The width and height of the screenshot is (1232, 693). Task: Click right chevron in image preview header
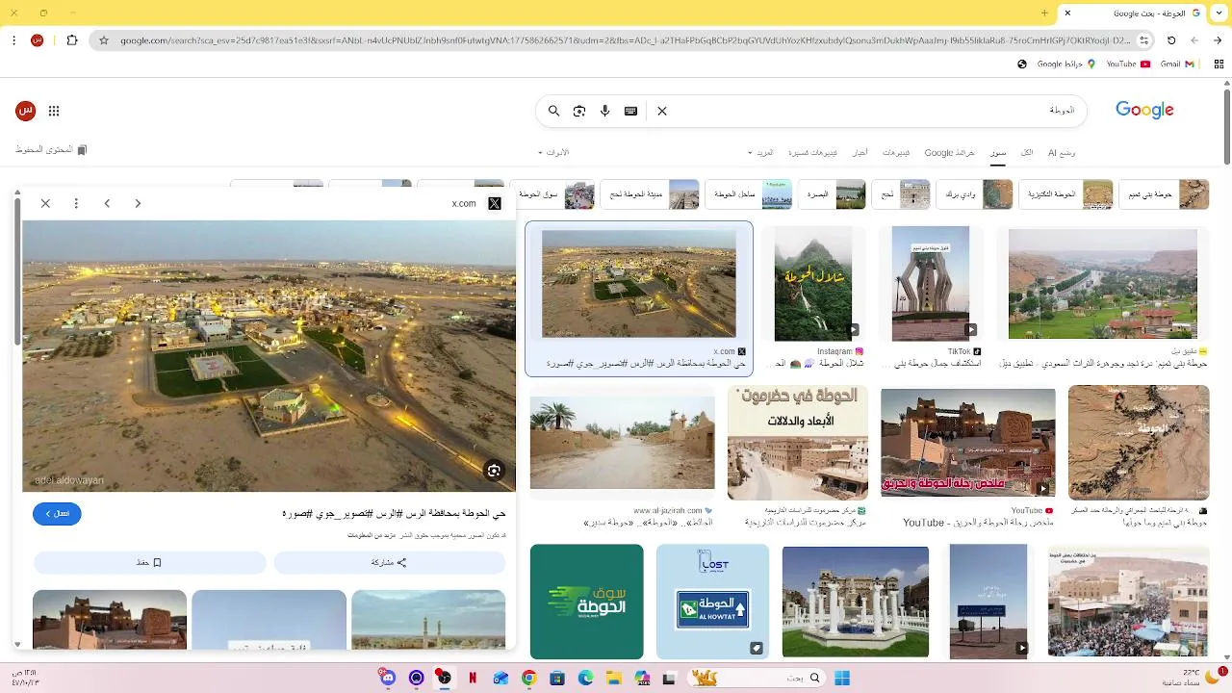(x=138, y=203)
